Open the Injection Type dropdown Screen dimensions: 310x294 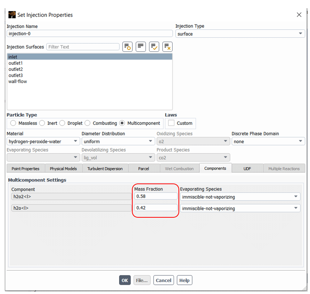pos(240,34)
